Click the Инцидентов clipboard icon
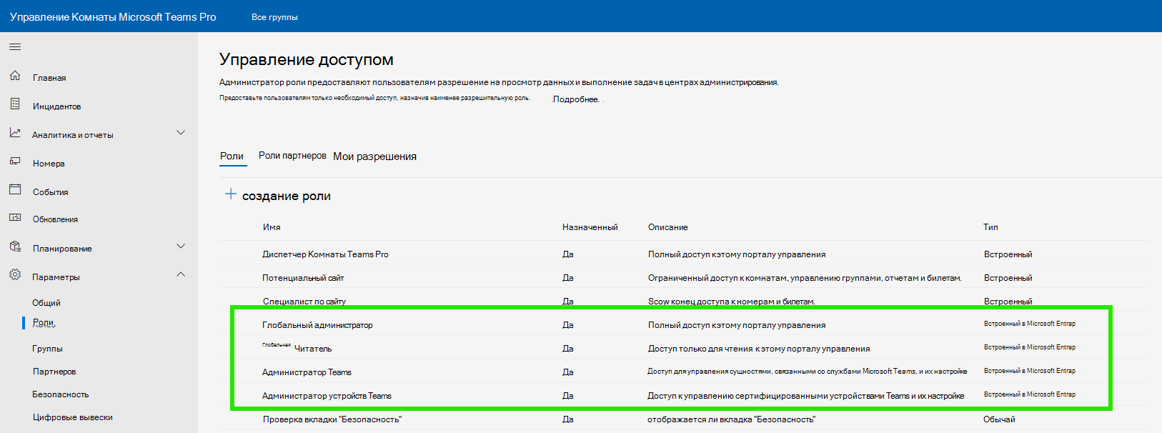The width and height of the screenshot is (1162, 433). (x=15, y=104)
